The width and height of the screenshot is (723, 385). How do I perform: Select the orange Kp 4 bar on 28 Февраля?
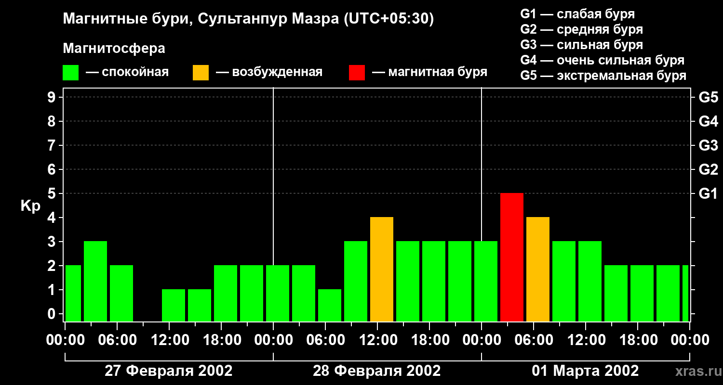[382, 269]
